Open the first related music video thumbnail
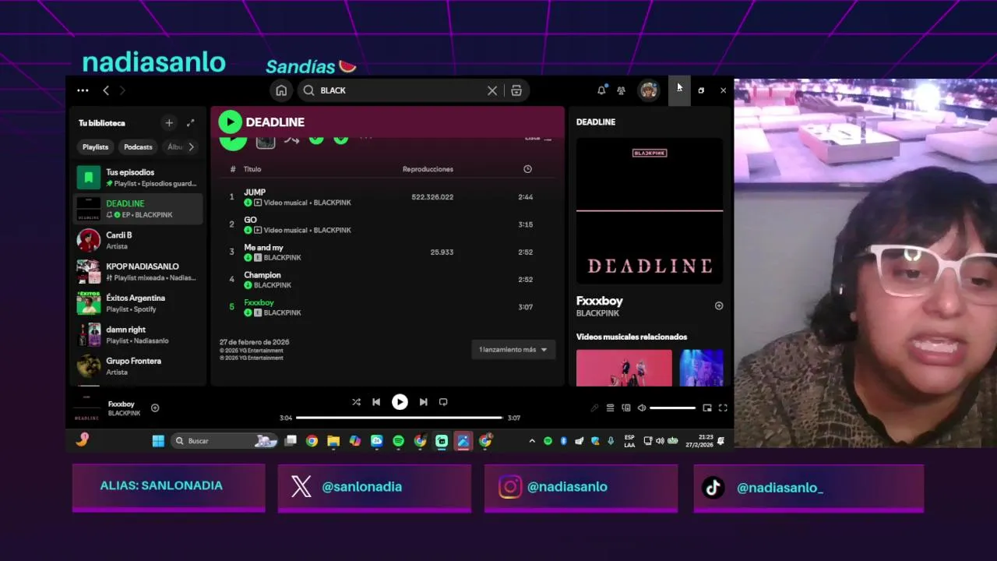This screenshot has width=997, height=561. click(624, 368)
